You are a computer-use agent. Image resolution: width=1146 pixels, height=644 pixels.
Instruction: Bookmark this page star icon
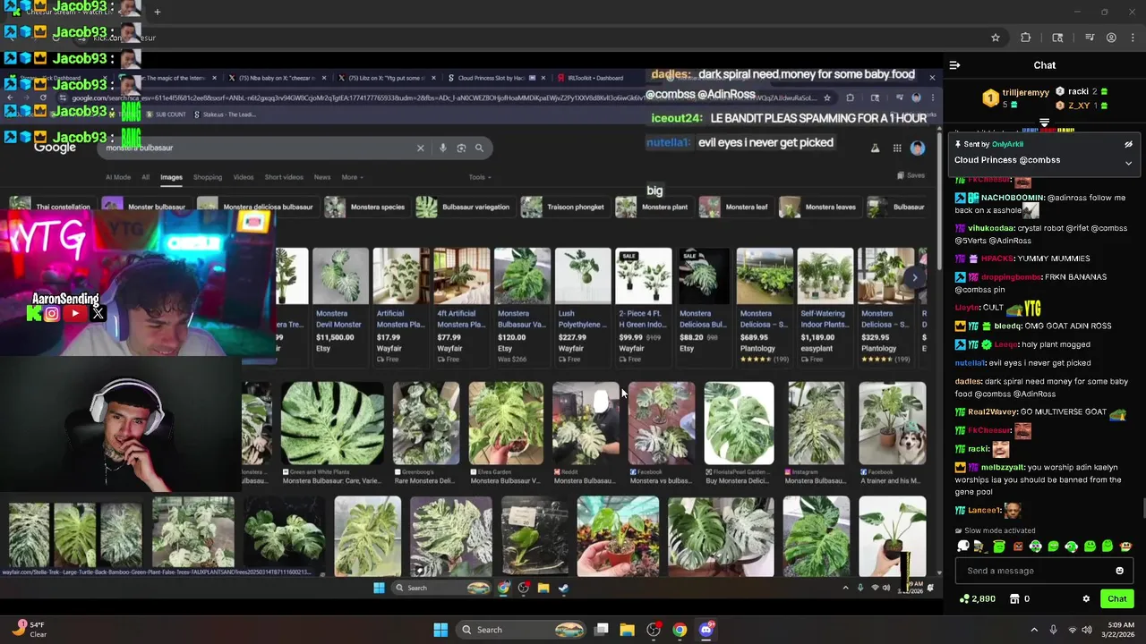pyautogui.click(x=995, y=38)
